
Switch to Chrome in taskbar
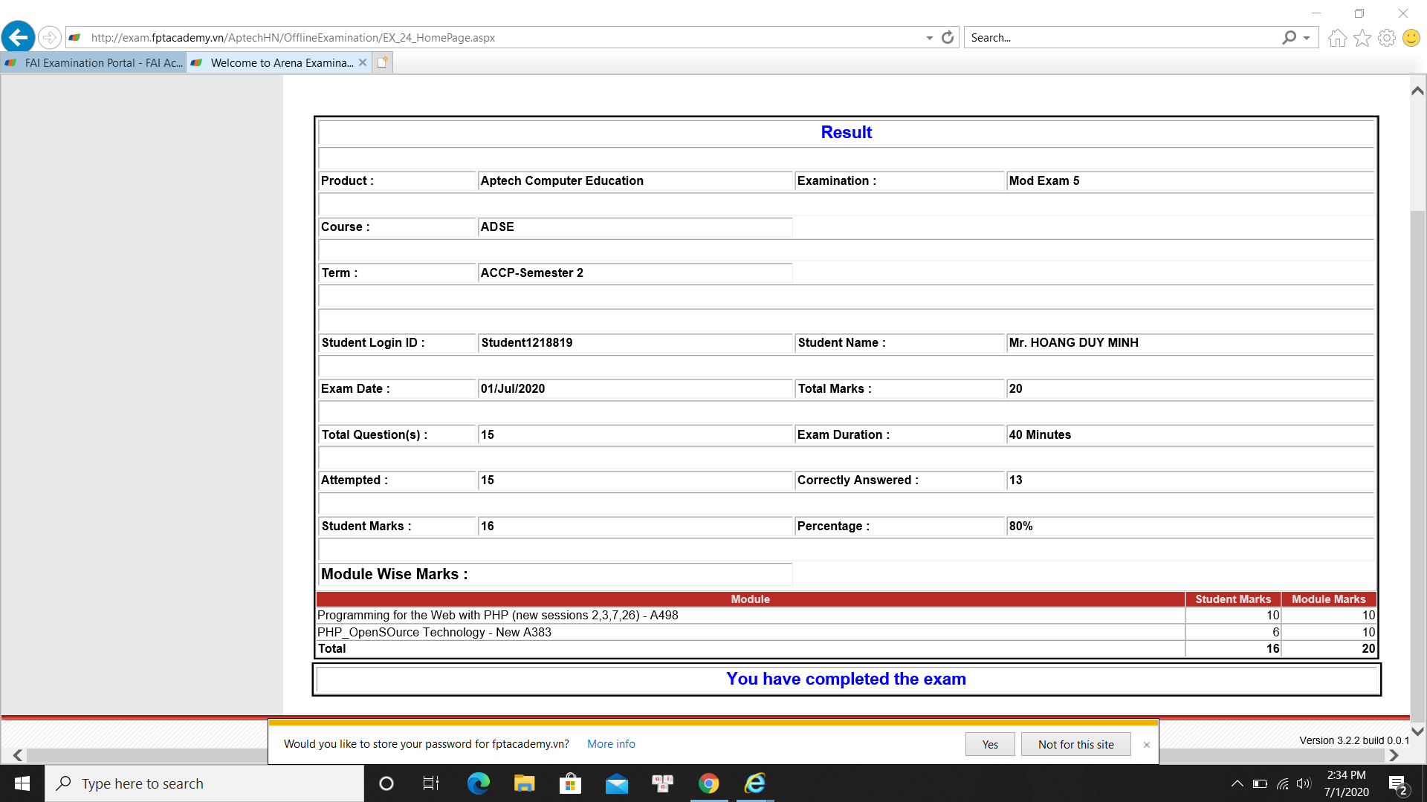point(708,783)
